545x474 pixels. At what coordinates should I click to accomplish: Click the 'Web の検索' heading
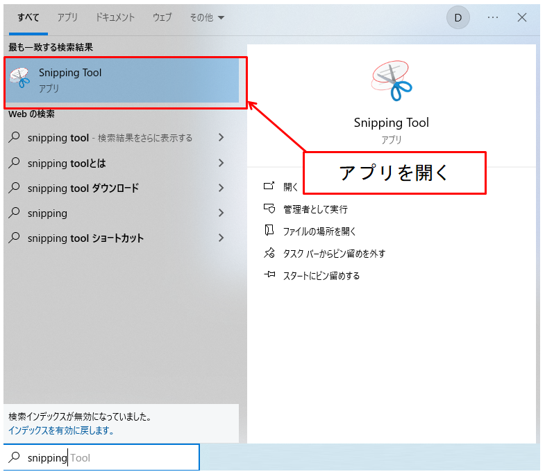[31, 114]
